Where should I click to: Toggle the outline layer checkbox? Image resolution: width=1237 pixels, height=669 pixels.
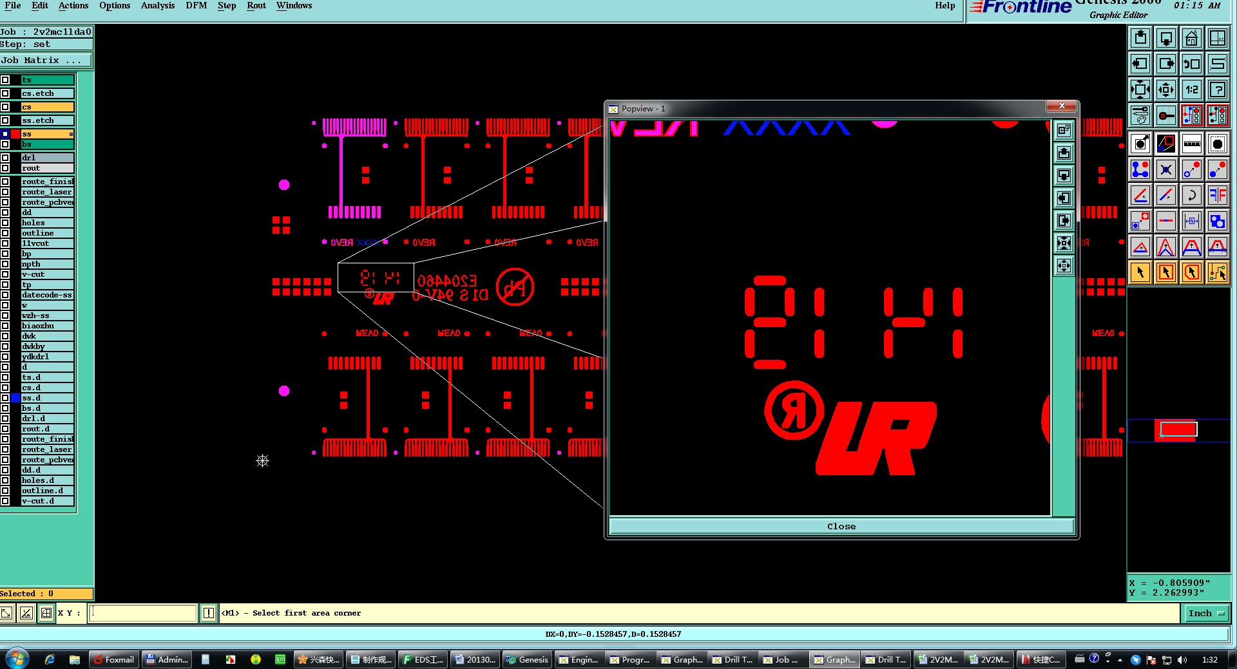tap(5, 233)
